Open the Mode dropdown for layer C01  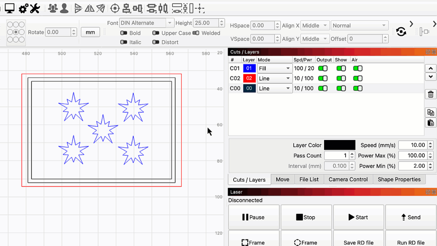pyautogui.click(x=274, y=68)
